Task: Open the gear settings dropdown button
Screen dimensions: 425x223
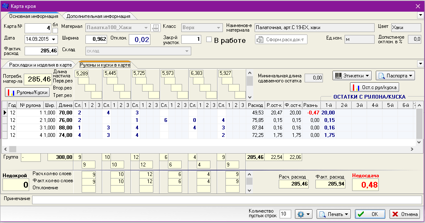Action: coord(303,214)
